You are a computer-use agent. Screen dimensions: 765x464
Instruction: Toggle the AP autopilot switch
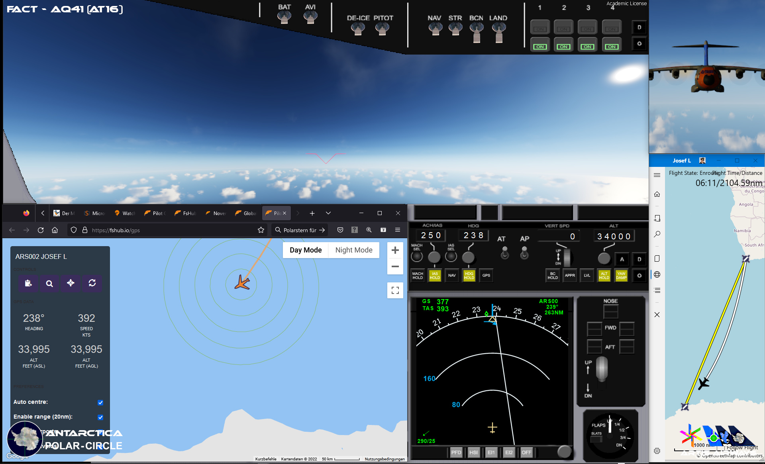(x=524, y=253)
